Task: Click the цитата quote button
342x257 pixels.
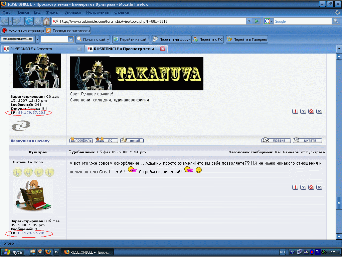Action: tap(308, 140)
